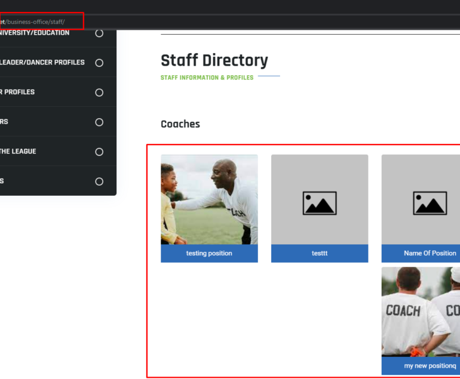Viewport: 460px width, 379px height.
Task: Click the browser address bar URL
Action: pyautogui.click(x=32, y=22)
